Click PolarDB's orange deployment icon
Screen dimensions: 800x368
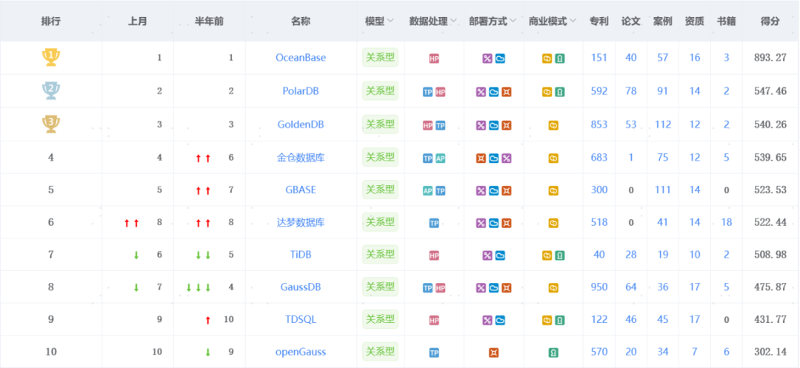click(506, 93)
